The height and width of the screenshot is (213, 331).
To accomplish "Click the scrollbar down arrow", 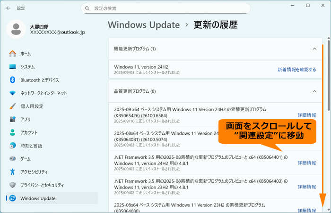I will [329, 210].
